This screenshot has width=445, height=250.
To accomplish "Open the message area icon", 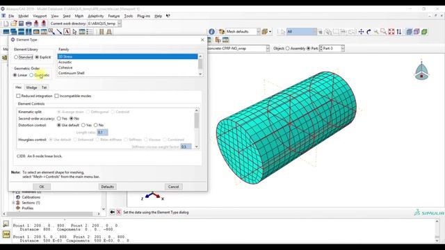I will pyautogui.click(x=6, y=224).
